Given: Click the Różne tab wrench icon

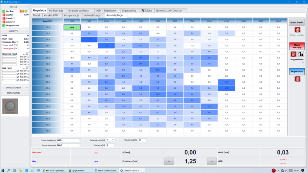Looking at the screenshot, I should point(143,10).
